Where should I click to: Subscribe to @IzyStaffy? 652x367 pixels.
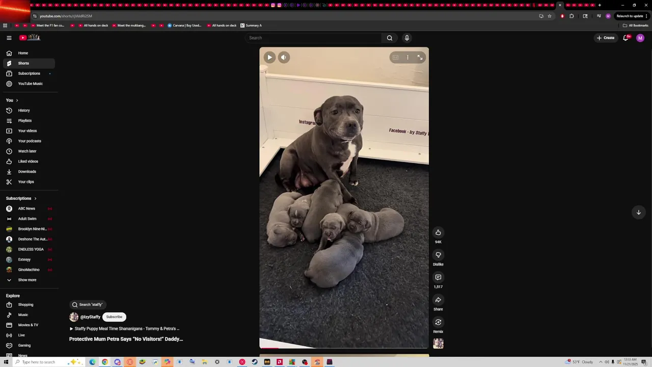pos(114,317)
